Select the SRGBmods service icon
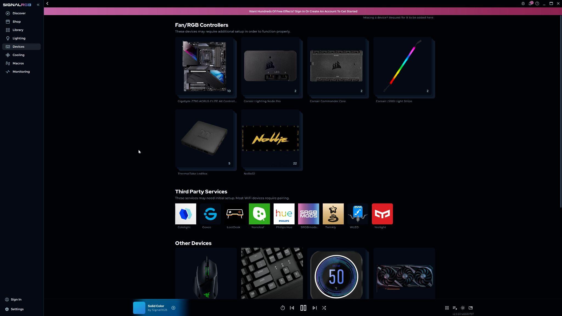562x316 pixels. [x=308, y=214]
